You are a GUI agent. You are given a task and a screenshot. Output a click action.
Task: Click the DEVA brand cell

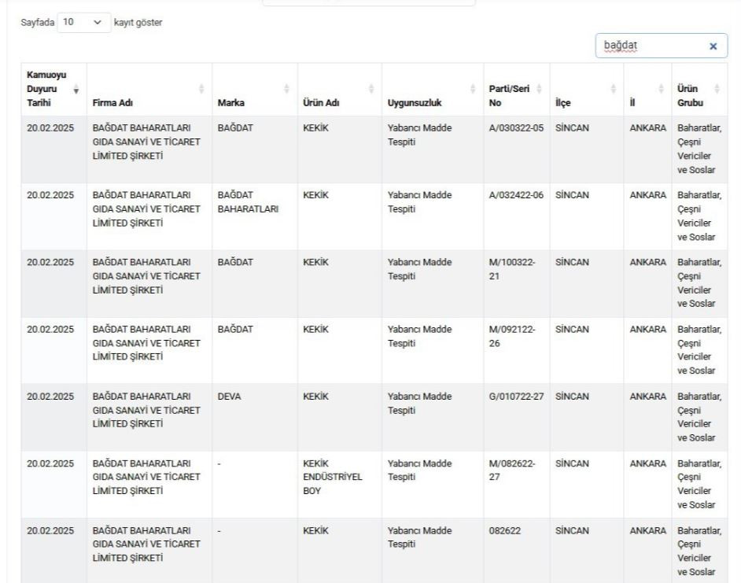click(230, 395)
